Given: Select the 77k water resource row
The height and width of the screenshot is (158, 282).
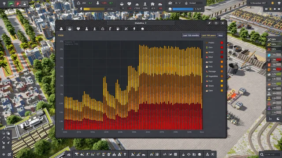Looking at the screenshot, I should 274,55.
